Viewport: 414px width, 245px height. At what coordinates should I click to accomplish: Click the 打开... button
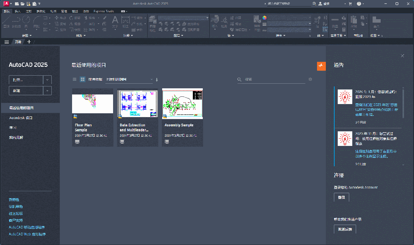pyautogui.click(x=26, y=79)
